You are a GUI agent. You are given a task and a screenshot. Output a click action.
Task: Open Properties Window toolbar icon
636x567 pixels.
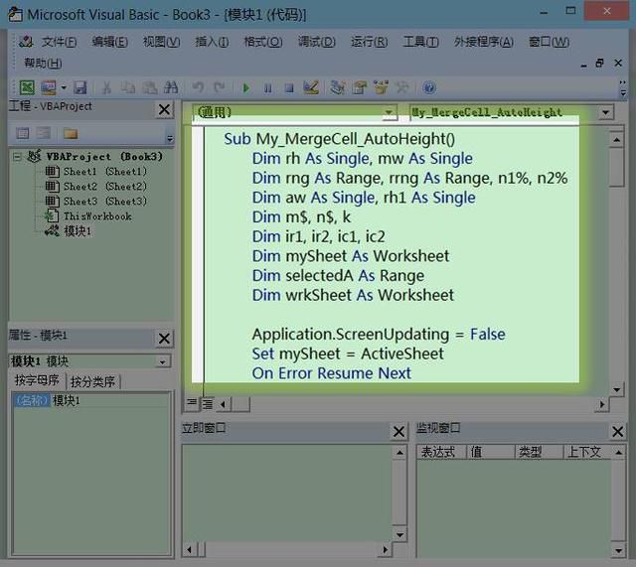pos(359,87)
